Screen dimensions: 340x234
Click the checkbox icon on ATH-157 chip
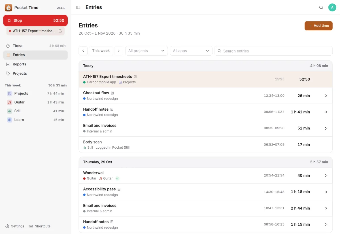(x=60, y=31)
